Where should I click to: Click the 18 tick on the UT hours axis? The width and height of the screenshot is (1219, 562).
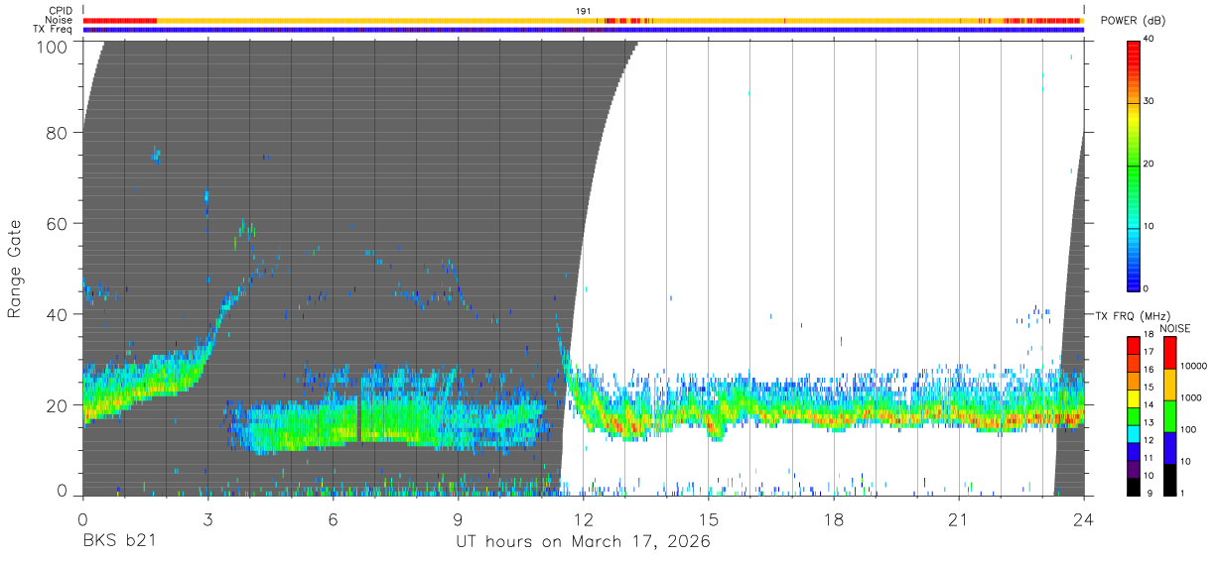point(834,518)
